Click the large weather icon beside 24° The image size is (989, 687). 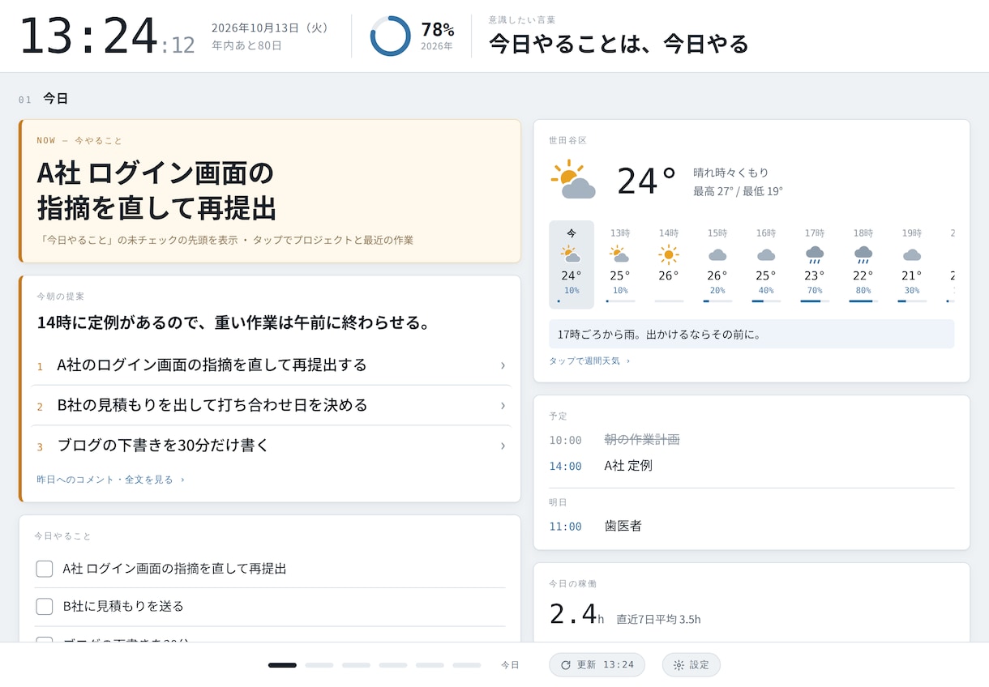tap(573, 180)
